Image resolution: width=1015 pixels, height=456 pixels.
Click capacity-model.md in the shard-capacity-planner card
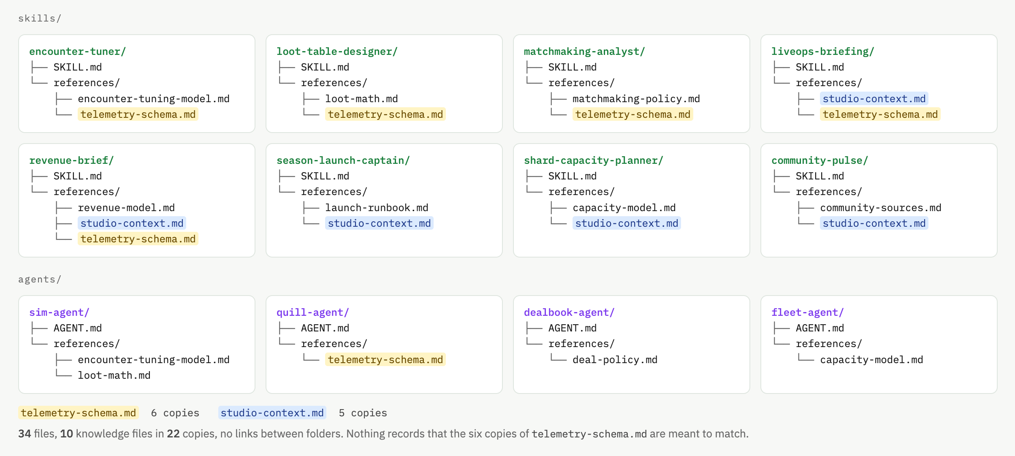pyautogui.click(x=624, y=208)
